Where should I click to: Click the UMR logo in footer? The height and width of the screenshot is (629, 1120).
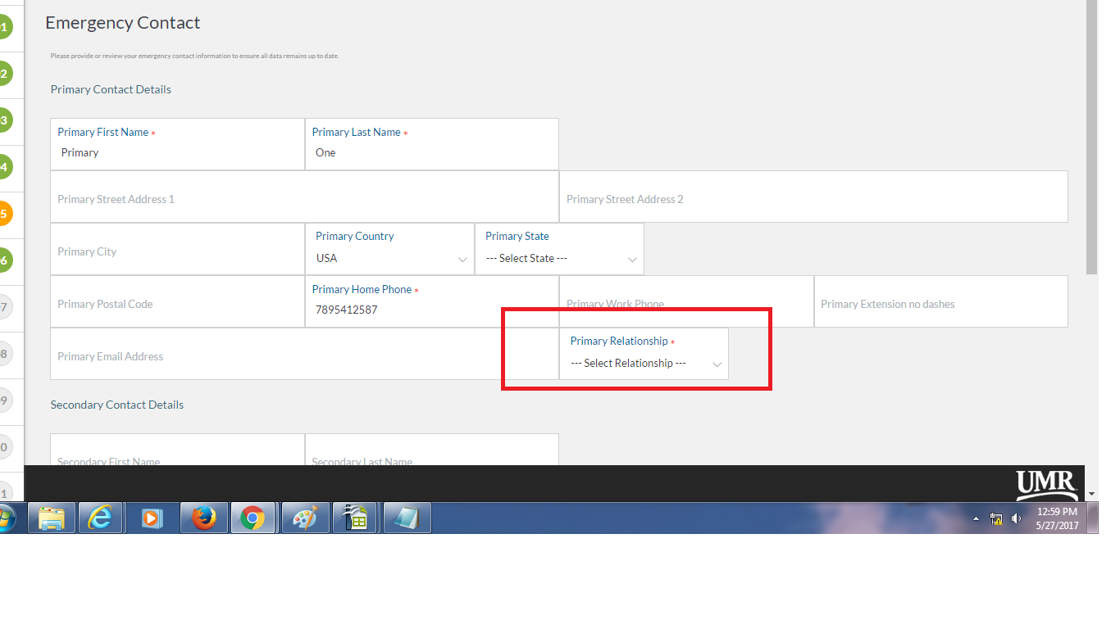(1046, 484)
